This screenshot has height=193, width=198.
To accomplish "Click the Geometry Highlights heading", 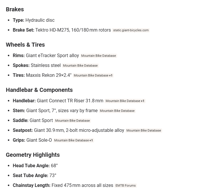I will 33,155.
